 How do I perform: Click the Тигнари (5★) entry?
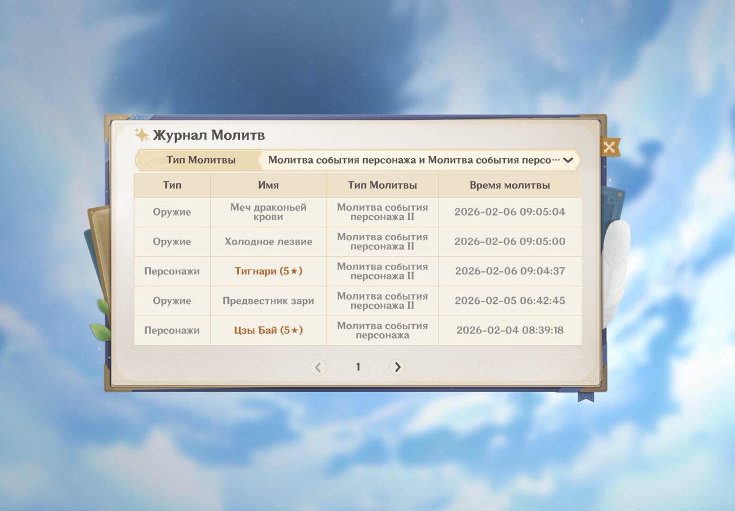click(268, 271)
